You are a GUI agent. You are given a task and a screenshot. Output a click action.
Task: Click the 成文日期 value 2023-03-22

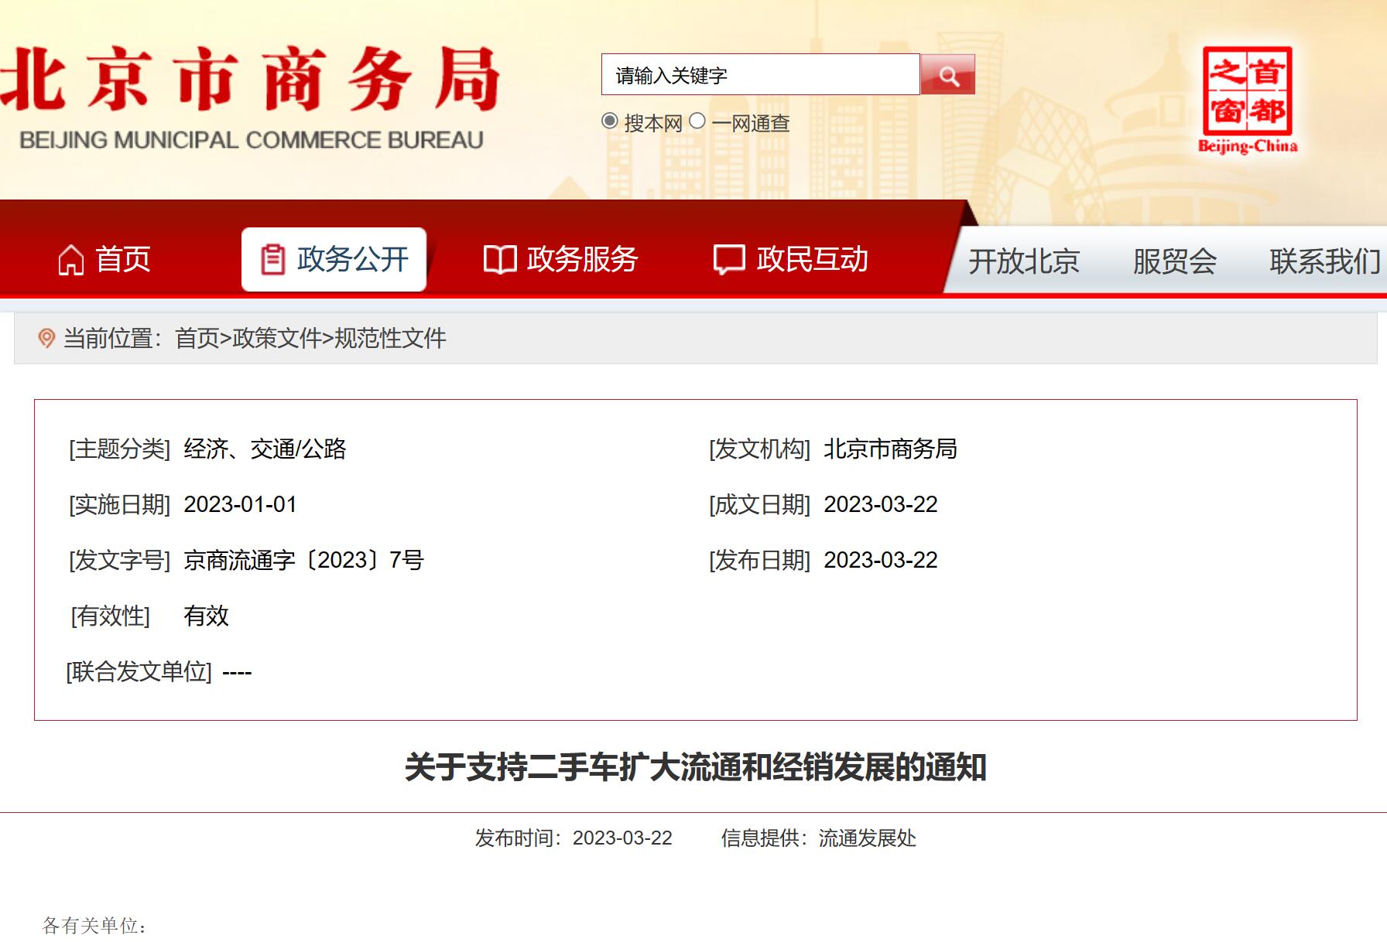881,504
